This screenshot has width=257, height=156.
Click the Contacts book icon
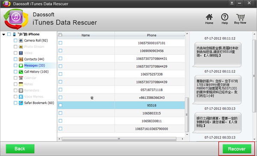coord(21,59)
